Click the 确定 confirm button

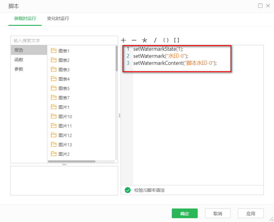184,213
